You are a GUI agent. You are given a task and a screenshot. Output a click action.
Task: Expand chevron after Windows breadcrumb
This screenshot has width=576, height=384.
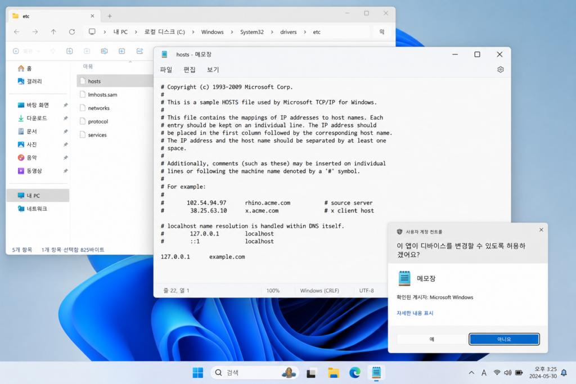(x=232, y=32)
